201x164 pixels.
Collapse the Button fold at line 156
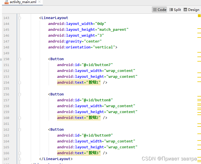coord(20,94)
